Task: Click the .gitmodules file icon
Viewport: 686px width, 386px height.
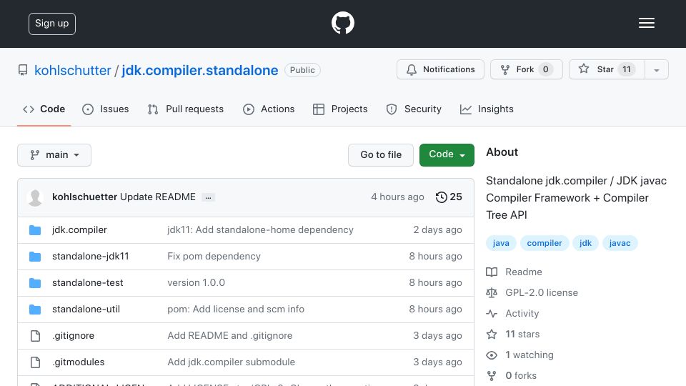Action: (35, 362)
